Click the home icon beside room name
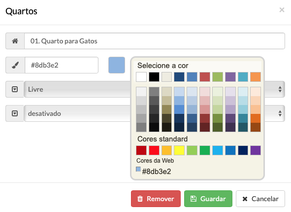The image size is (291, 212). coord(15,41)
